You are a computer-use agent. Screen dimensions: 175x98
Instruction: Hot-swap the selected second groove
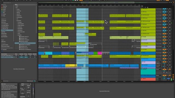[13, 57]
